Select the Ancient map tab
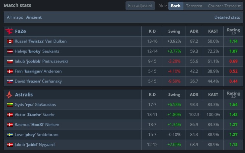245x153 pixels. pos(34,17)
